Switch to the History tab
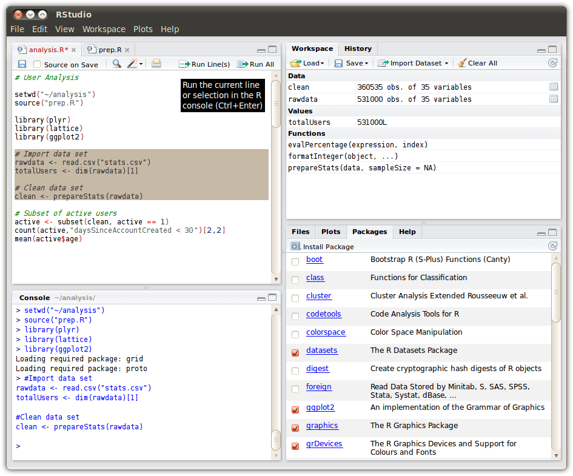 pos(358,49)
